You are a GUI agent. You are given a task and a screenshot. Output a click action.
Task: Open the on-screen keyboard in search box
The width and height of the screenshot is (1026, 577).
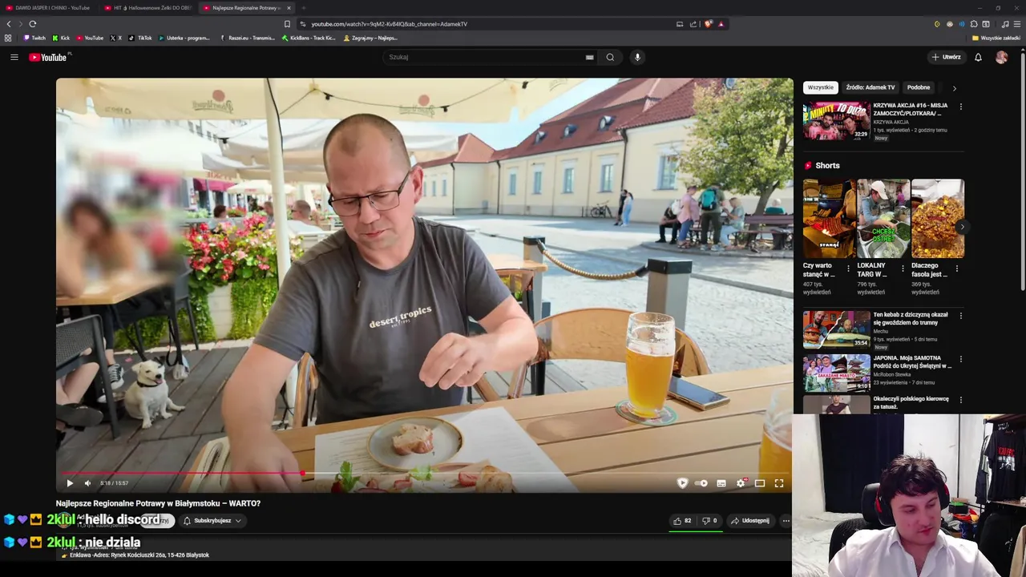589,57
